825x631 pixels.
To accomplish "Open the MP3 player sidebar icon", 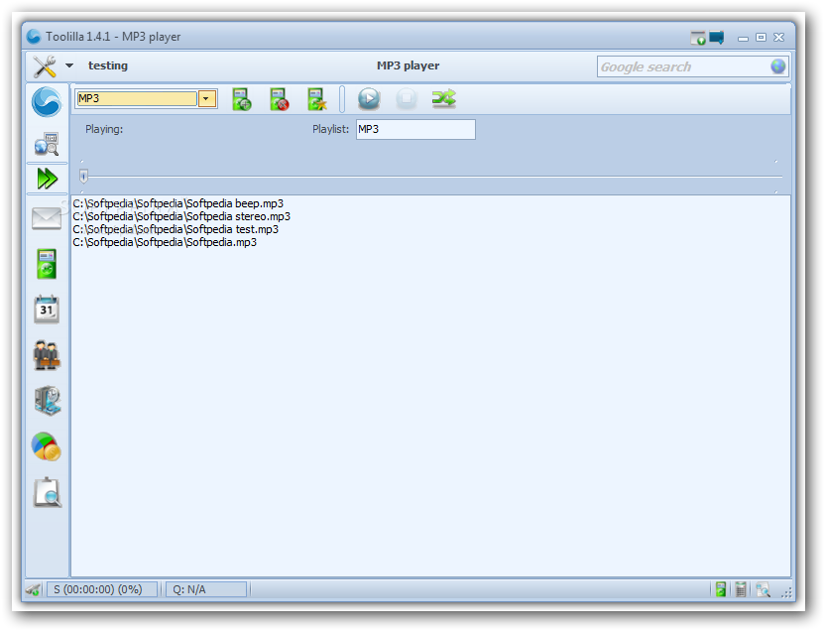I will pos(47,264).
